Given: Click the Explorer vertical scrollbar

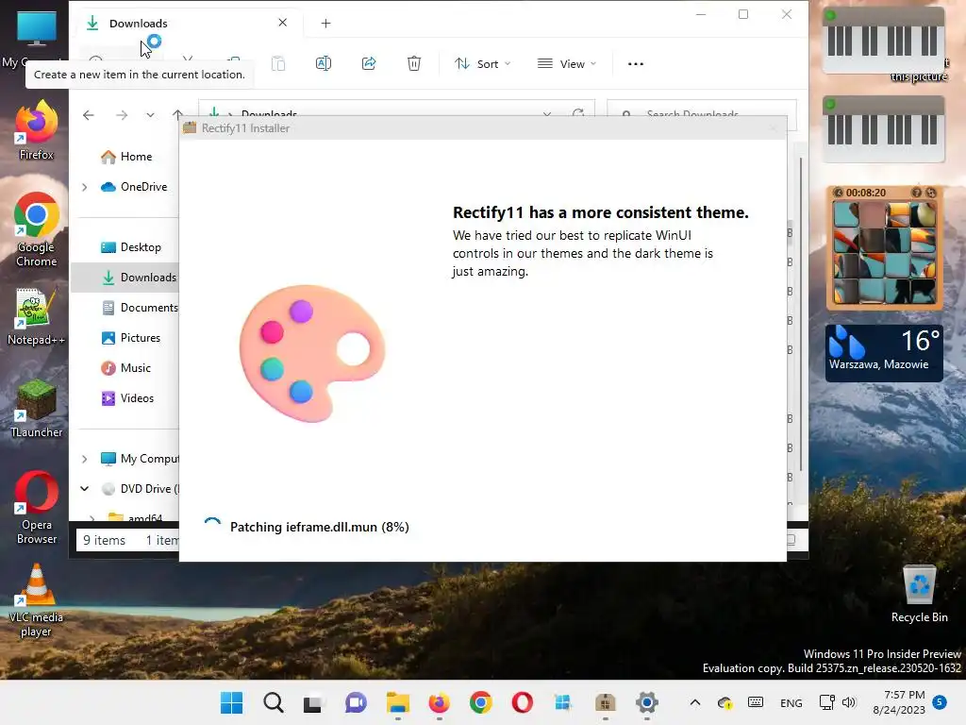Looking at the screenshot, I should [x=800, y=314].
